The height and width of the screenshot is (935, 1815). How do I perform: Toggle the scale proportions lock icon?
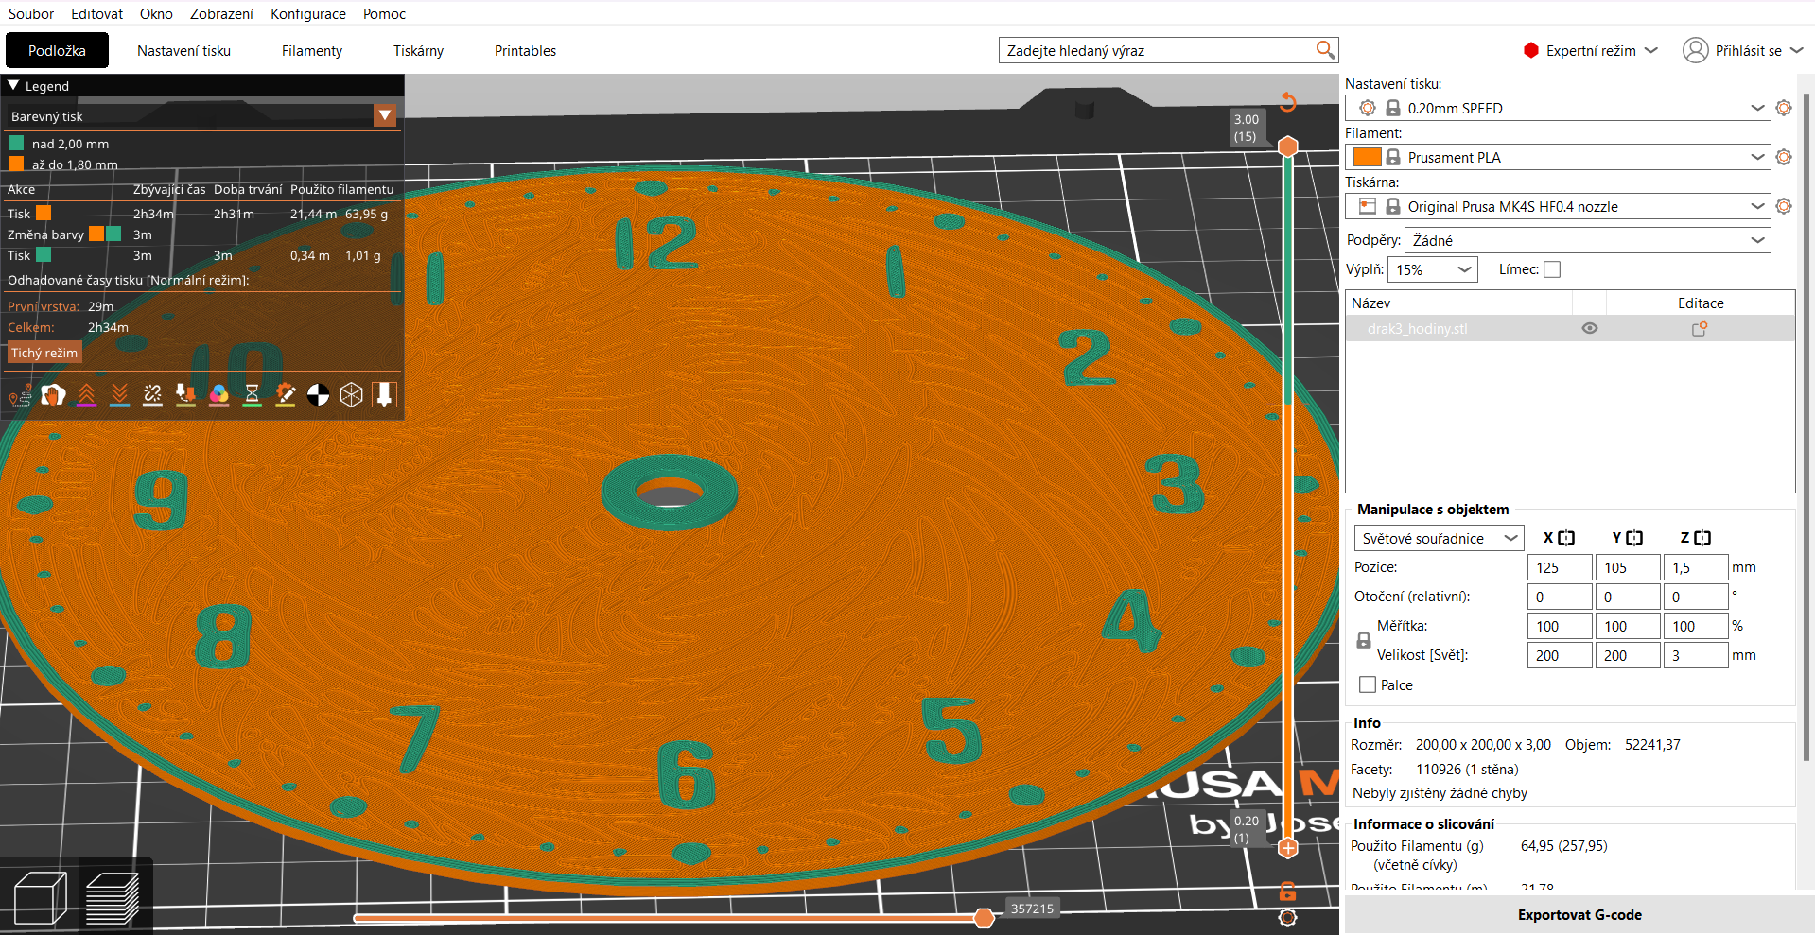[x=1364, y=640]
